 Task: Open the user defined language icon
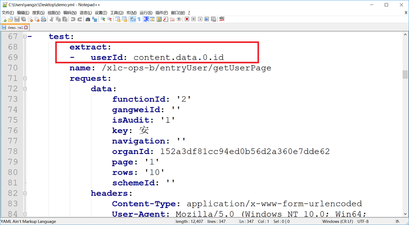pos(152,19)
